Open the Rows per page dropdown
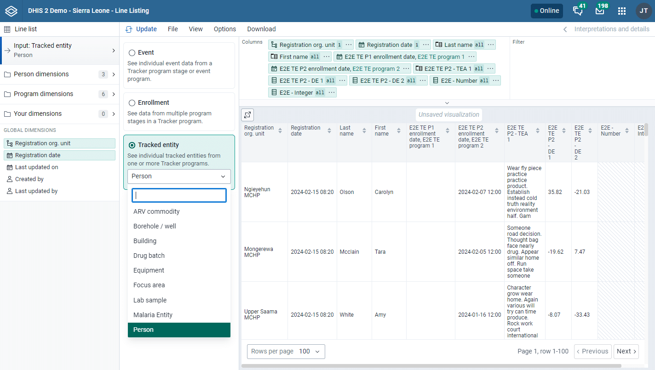Screen dimensions: 655x370 [x=286, y=352]
